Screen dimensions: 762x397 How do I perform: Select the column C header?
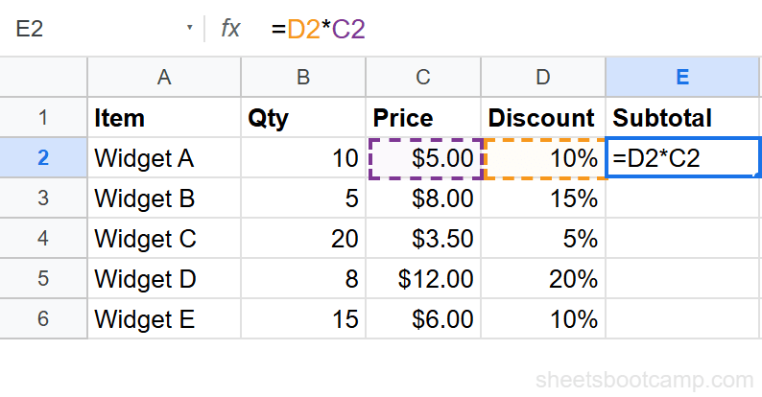point(423,77)
